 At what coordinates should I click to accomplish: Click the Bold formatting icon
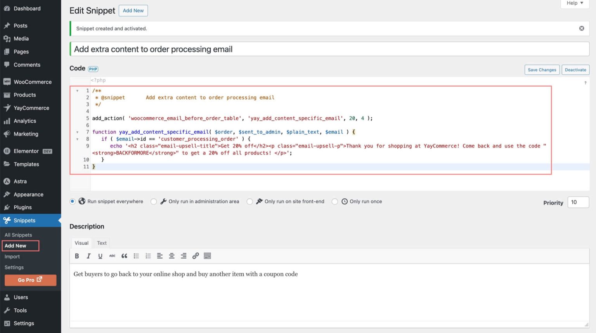77,256
